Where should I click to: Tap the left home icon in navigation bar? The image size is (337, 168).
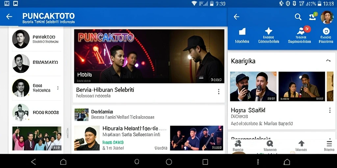[x=63, y=162]
